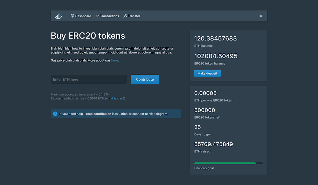Screen dimensions: 318x185
Task: Select the token balance 102004.50495
Action: 216,56
